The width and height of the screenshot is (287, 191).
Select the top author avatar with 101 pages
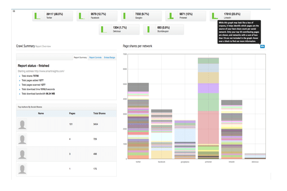coord(22,124)
